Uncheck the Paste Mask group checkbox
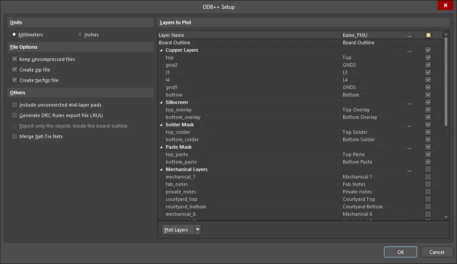 coord(428,147)
